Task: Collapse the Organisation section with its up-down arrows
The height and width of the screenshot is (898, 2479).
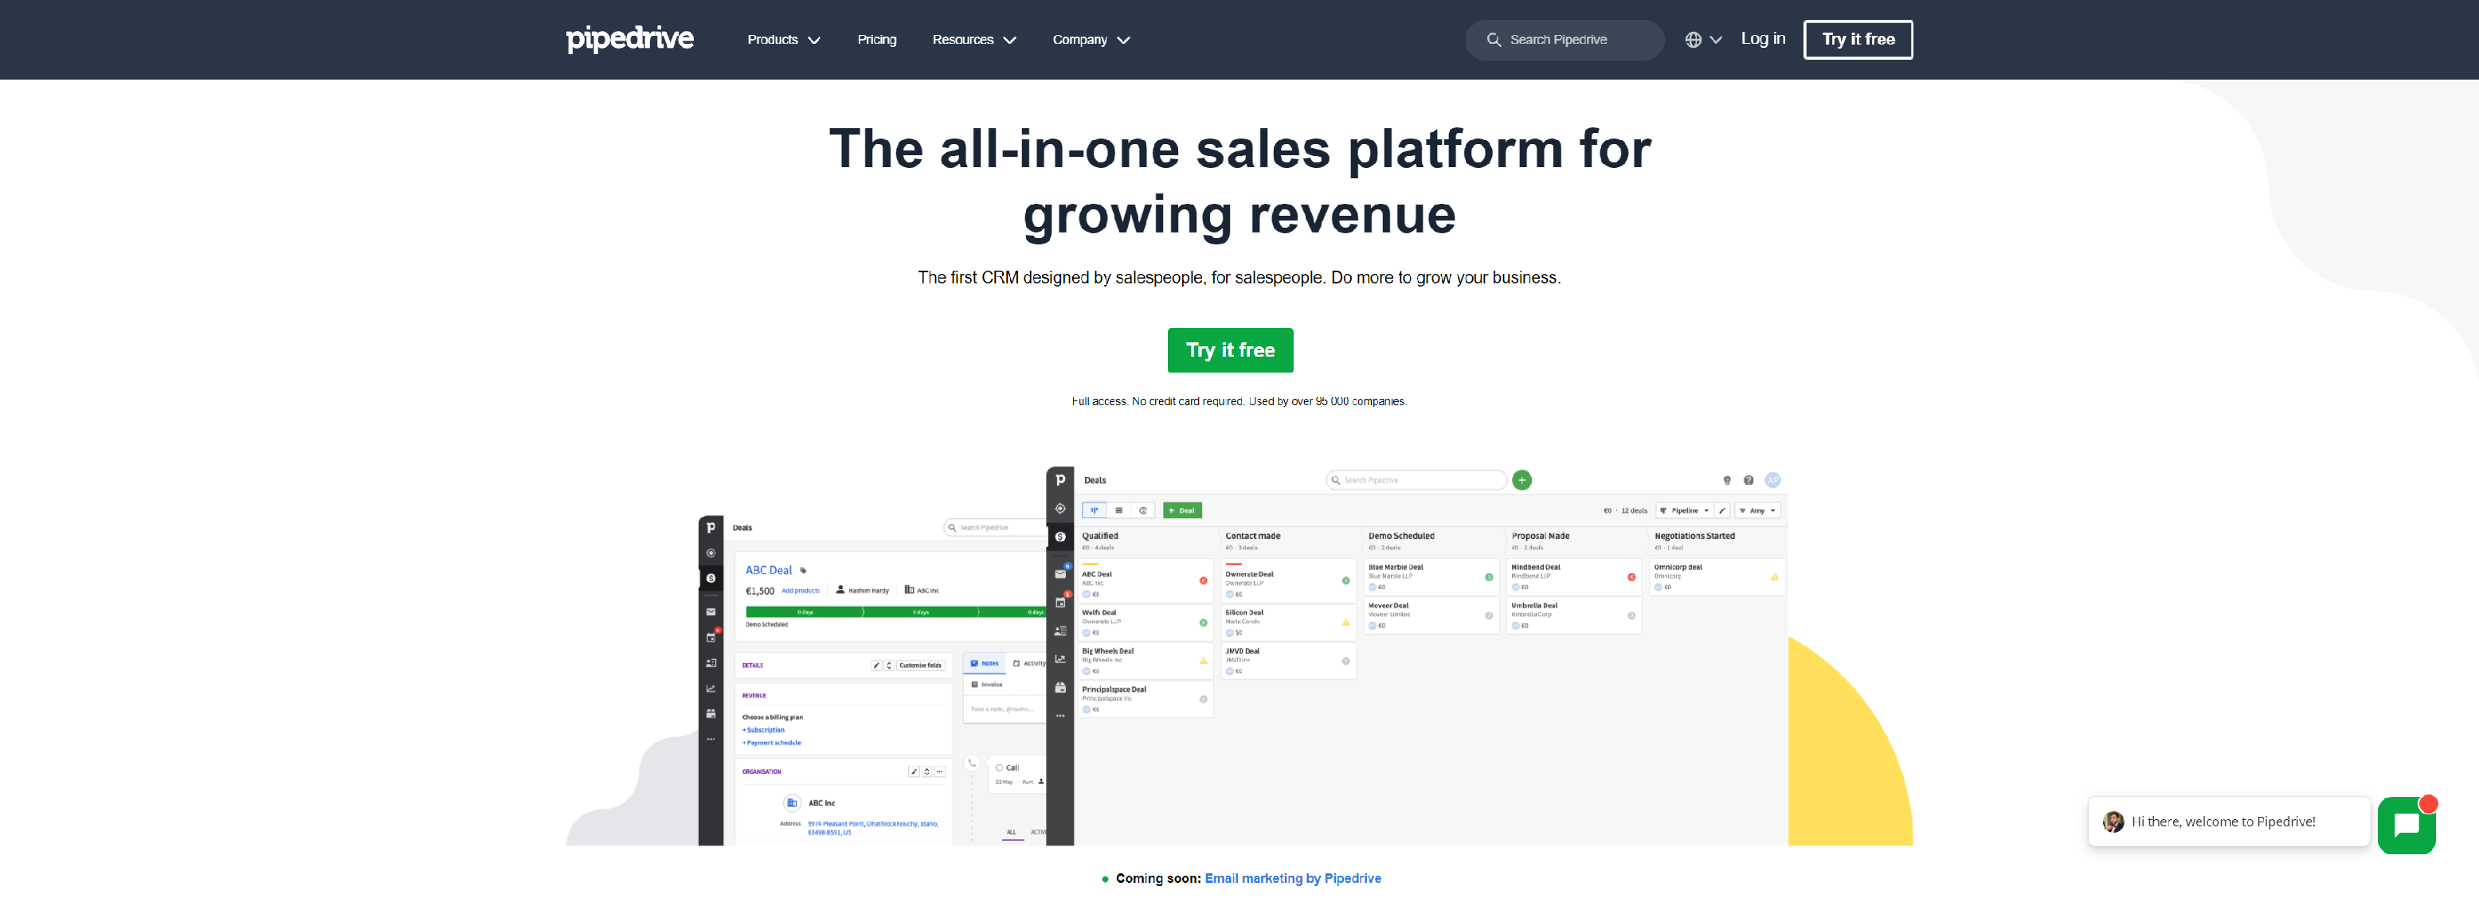Action: click(x=926, y=771)
